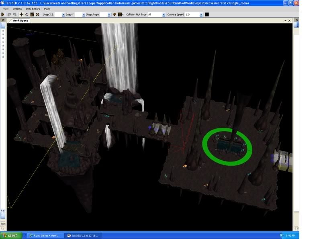Open the Mods menu
This screenshot has width=321, height=239.
tap(47, 9)
